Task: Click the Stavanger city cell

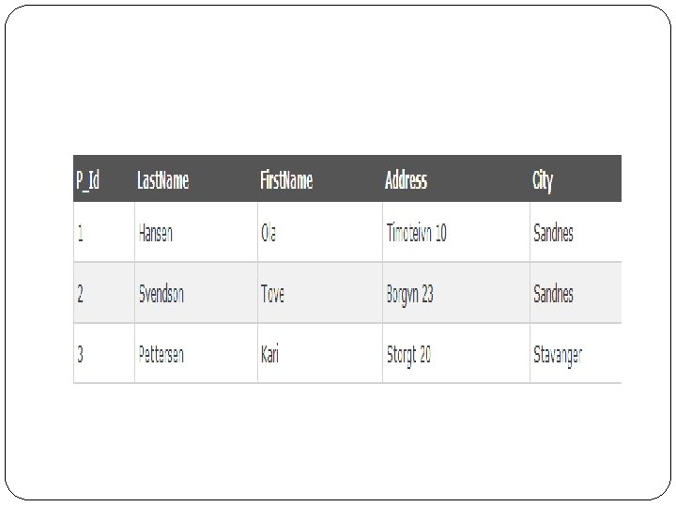Action: click(x=558, y=355)
